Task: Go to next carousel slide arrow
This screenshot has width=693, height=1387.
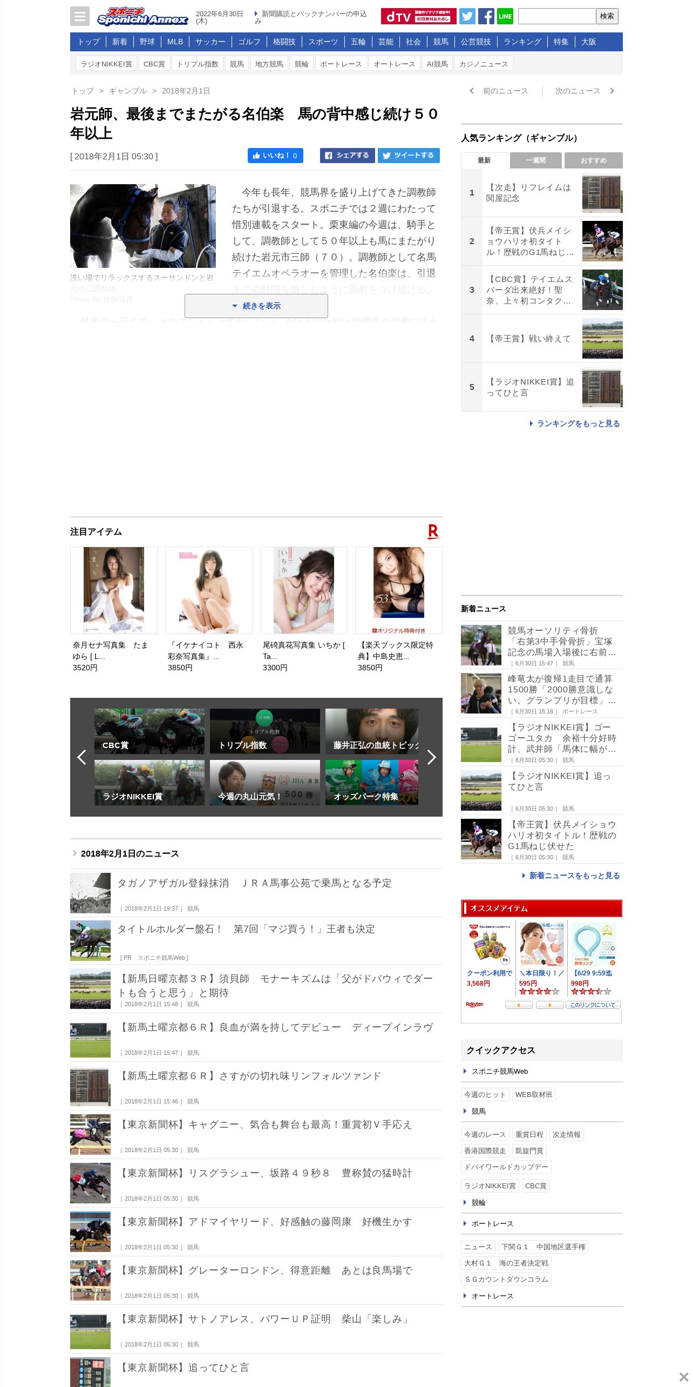Action: point(431,757)
